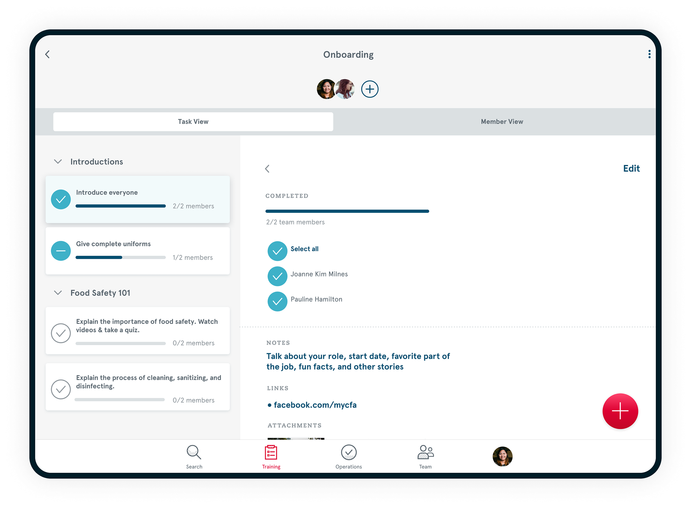Click the second overlapping member avatar

(346, 89)
